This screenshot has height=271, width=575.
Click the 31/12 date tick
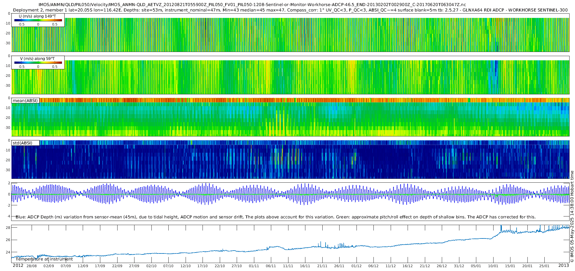(459, 266)
